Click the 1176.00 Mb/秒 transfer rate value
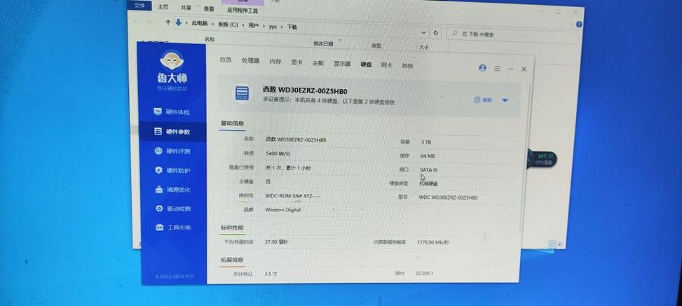 point(432,242)
